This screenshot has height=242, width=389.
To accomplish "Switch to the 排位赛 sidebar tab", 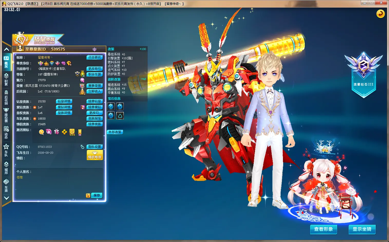I will [x=6, y=115].
